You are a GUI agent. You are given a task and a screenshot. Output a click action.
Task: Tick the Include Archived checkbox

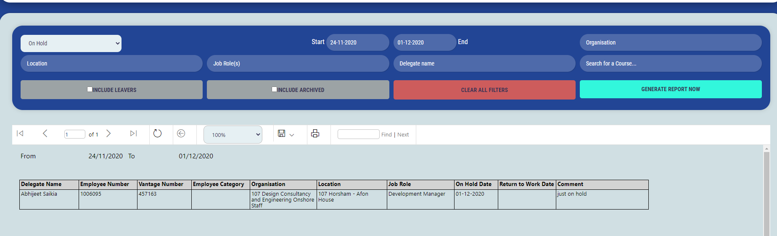[274, 89]
